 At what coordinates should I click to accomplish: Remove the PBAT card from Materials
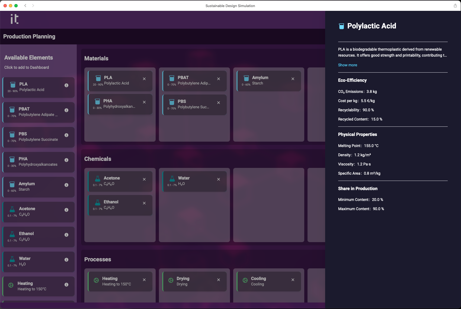click(x=219, y=79)
